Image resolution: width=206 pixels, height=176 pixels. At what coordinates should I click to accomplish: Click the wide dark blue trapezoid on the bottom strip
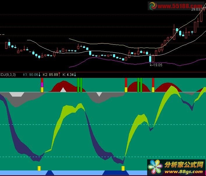pos(116,173)
